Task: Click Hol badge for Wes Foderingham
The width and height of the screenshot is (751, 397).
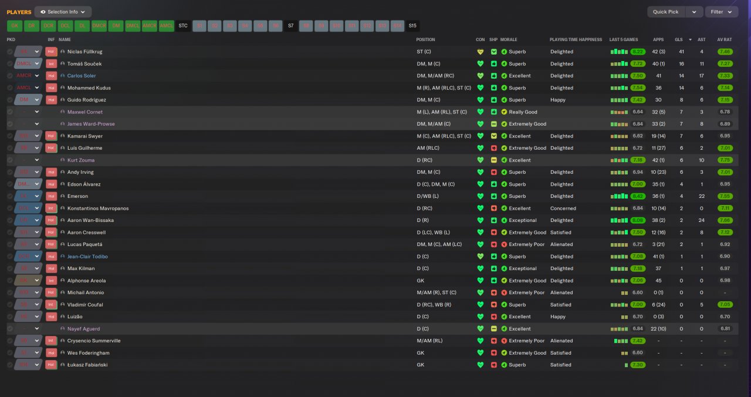Action: [x=51, y=353]
